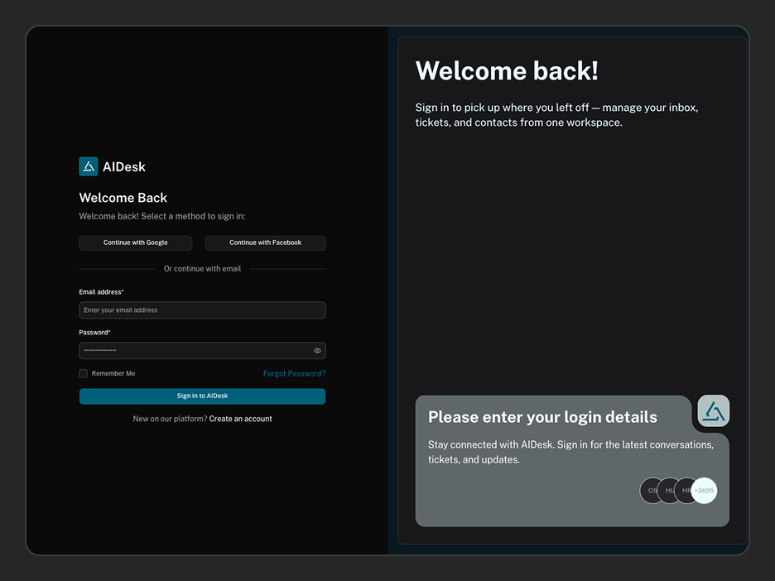
Task: Click the AIDesk brand name text
Action: (124, 167)
